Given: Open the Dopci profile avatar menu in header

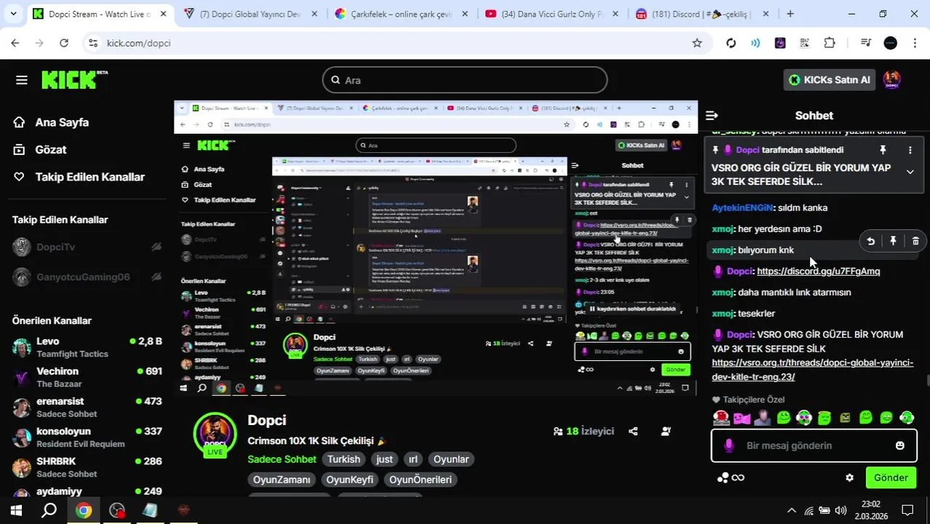Looking at the screenshot, I should [891, 80].
